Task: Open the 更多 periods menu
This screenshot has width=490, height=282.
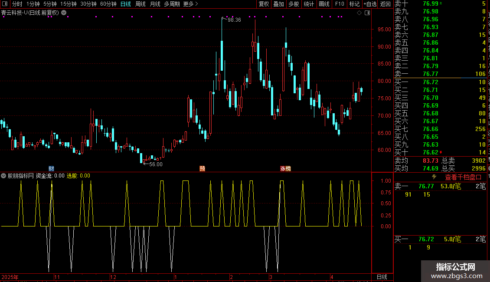Action: [x=190, y=4]
